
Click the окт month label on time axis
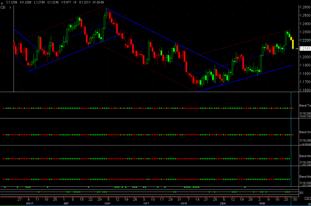(146, 203)
